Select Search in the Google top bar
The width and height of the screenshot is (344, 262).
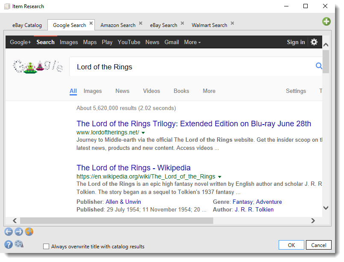tap(45, 42)
